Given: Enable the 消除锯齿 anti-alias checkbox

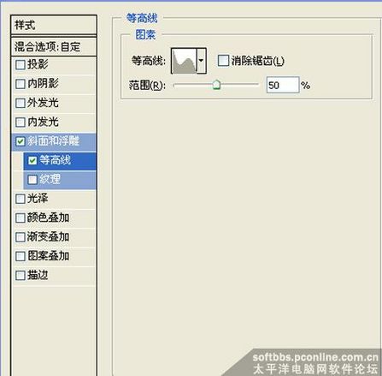Looking at the screenshot, I should [x=223, y=61].
